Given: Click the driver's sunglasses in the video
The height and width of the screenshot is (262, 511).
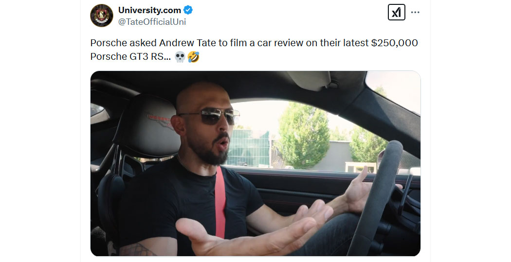Looking at the screenshot, I should (x=211, y=116).
